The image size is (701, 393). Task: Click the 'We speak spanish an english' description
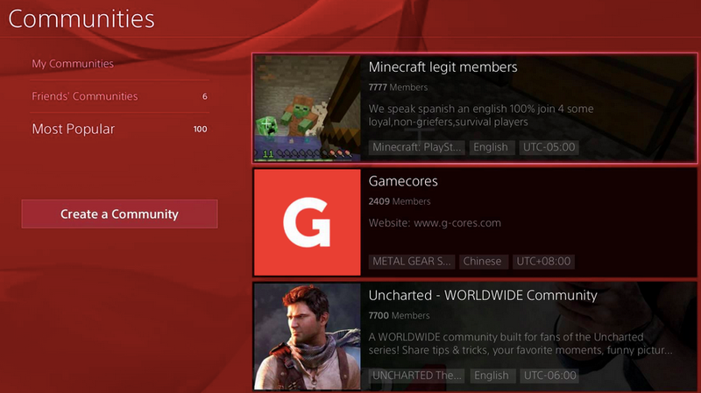tap(481, 116)
